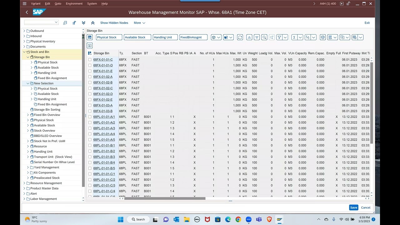The height and width of the screenshot is (225, 400).
Task: Tick the checkbox for row 68FX-01-01-D
Action: point(90,65)
